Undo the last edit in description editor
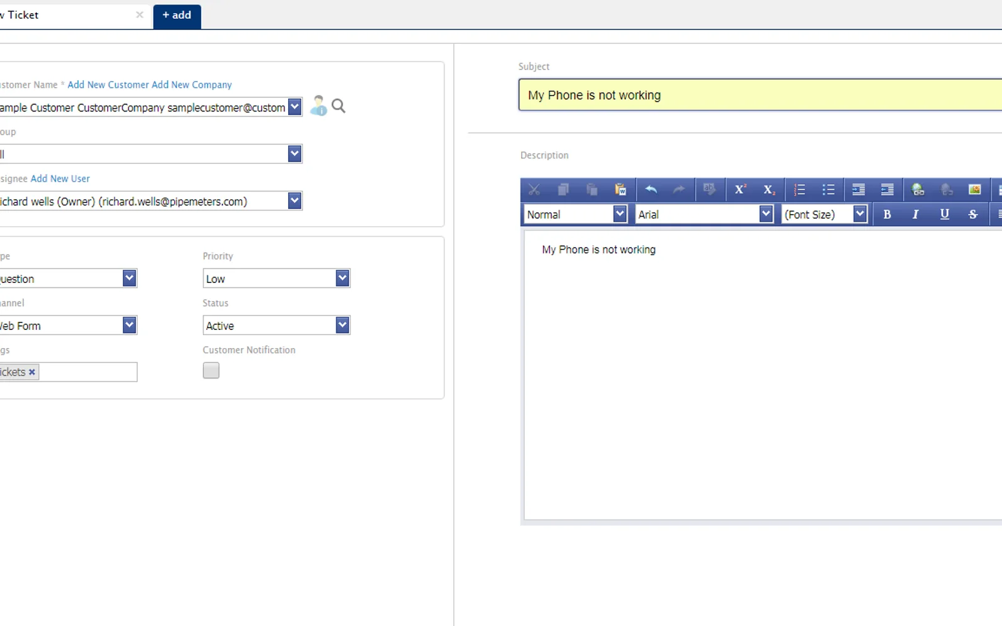Screen dimensions: 1002x626 click(x=651, y=190)
